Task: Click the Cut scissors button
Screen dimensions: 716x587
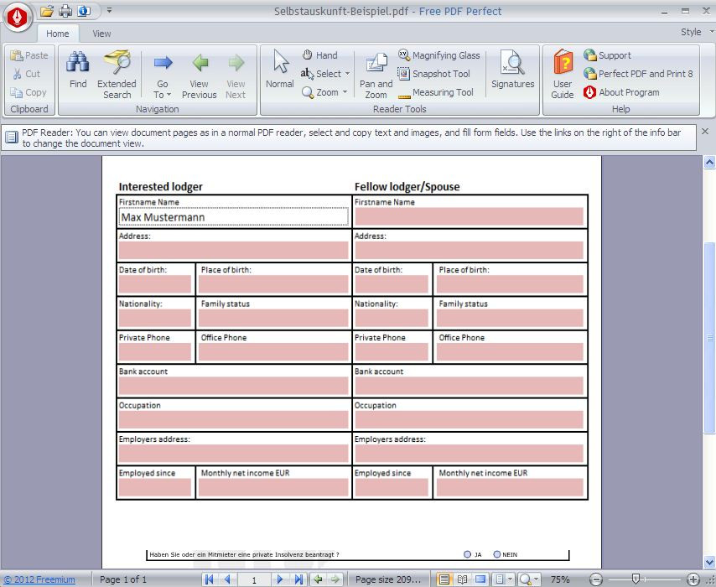Action: [x=27, y=74]
